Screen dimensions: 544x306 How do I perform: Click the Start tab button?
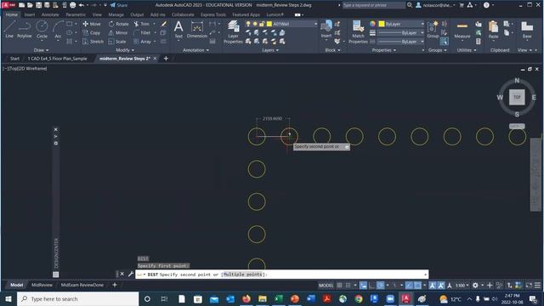click(14, 59)
